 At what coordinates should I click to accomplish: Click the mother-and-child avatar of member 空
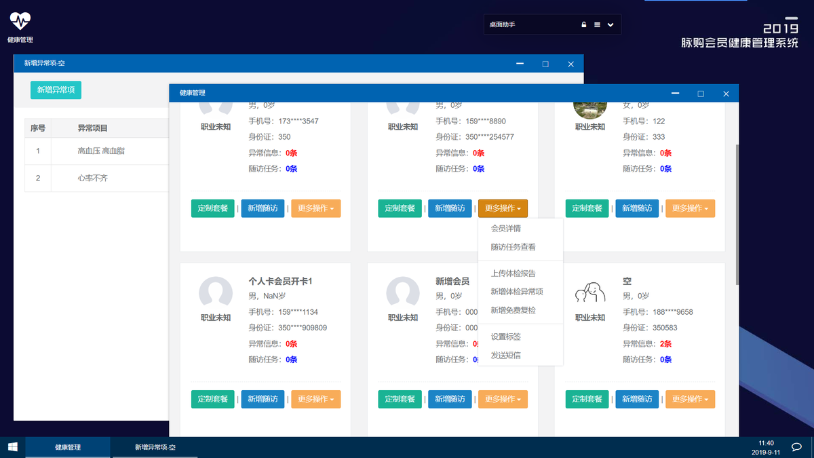pyautogui.click(x=590, y=293)
